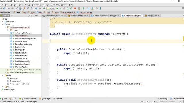
Task: Open the Build menu
Action: (x=42, y=5)
